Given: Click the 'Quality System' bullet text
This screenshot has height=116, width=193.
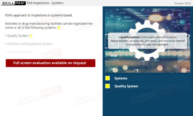Looking at the screenshot, I should [x=18, y=36].
